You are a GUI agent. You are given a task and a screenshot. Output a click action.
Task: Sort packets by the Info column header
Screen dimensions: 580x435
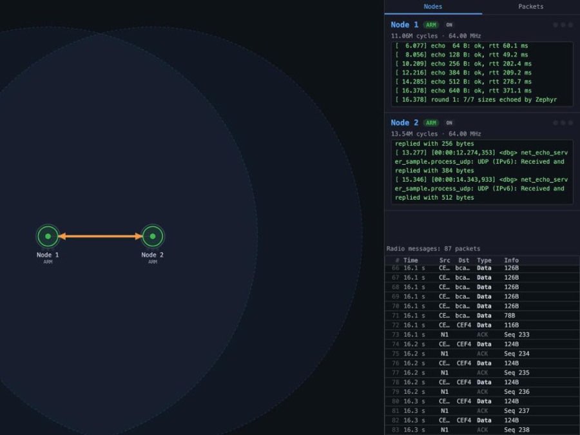point(511,260)
